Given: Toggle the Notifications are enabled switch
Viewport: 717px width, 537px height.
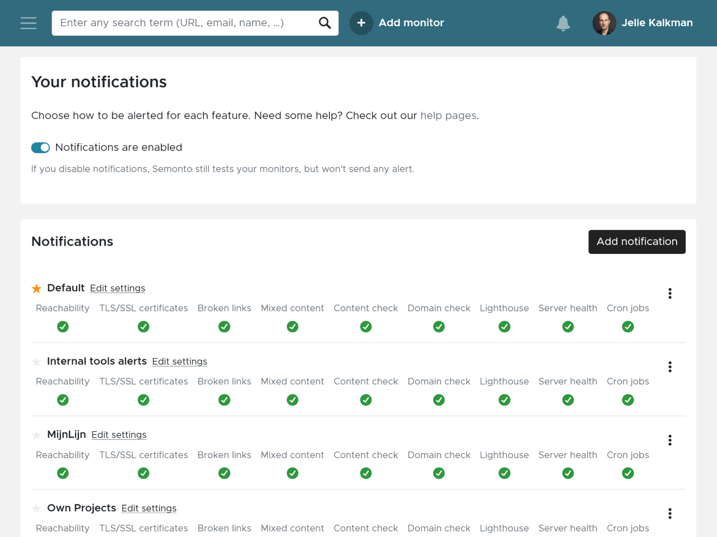Looking at the screenshot, I should click(x=40, y=148).
